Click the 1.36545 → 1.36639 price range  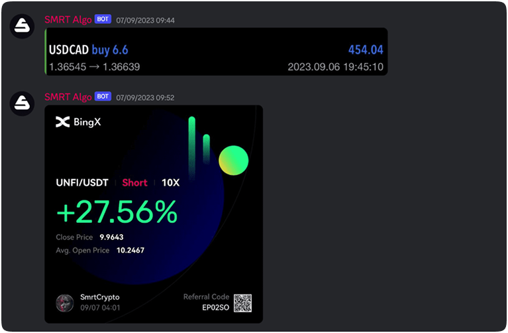94,67
